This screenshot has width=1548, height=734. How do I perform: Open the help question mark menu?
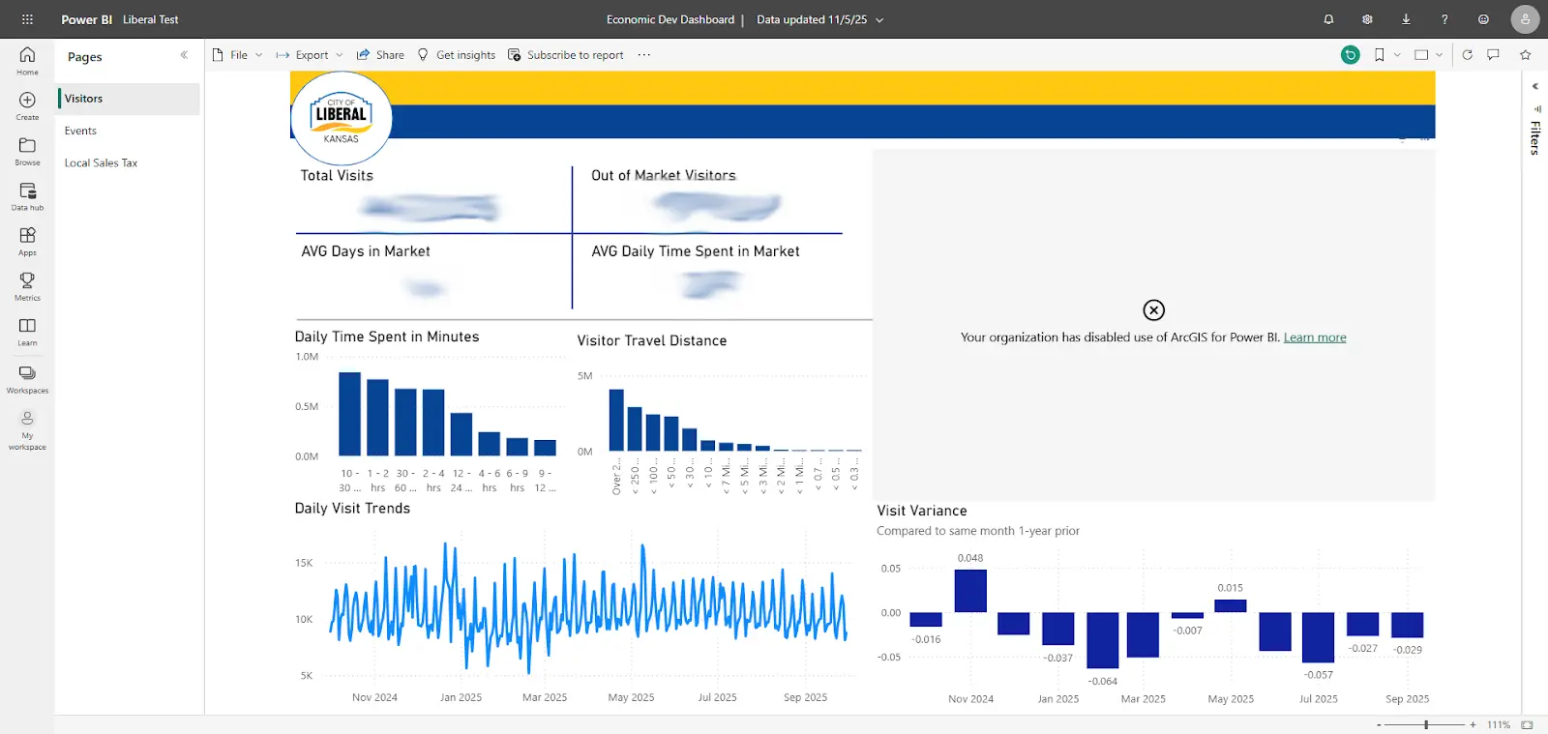pos(1444,19)
